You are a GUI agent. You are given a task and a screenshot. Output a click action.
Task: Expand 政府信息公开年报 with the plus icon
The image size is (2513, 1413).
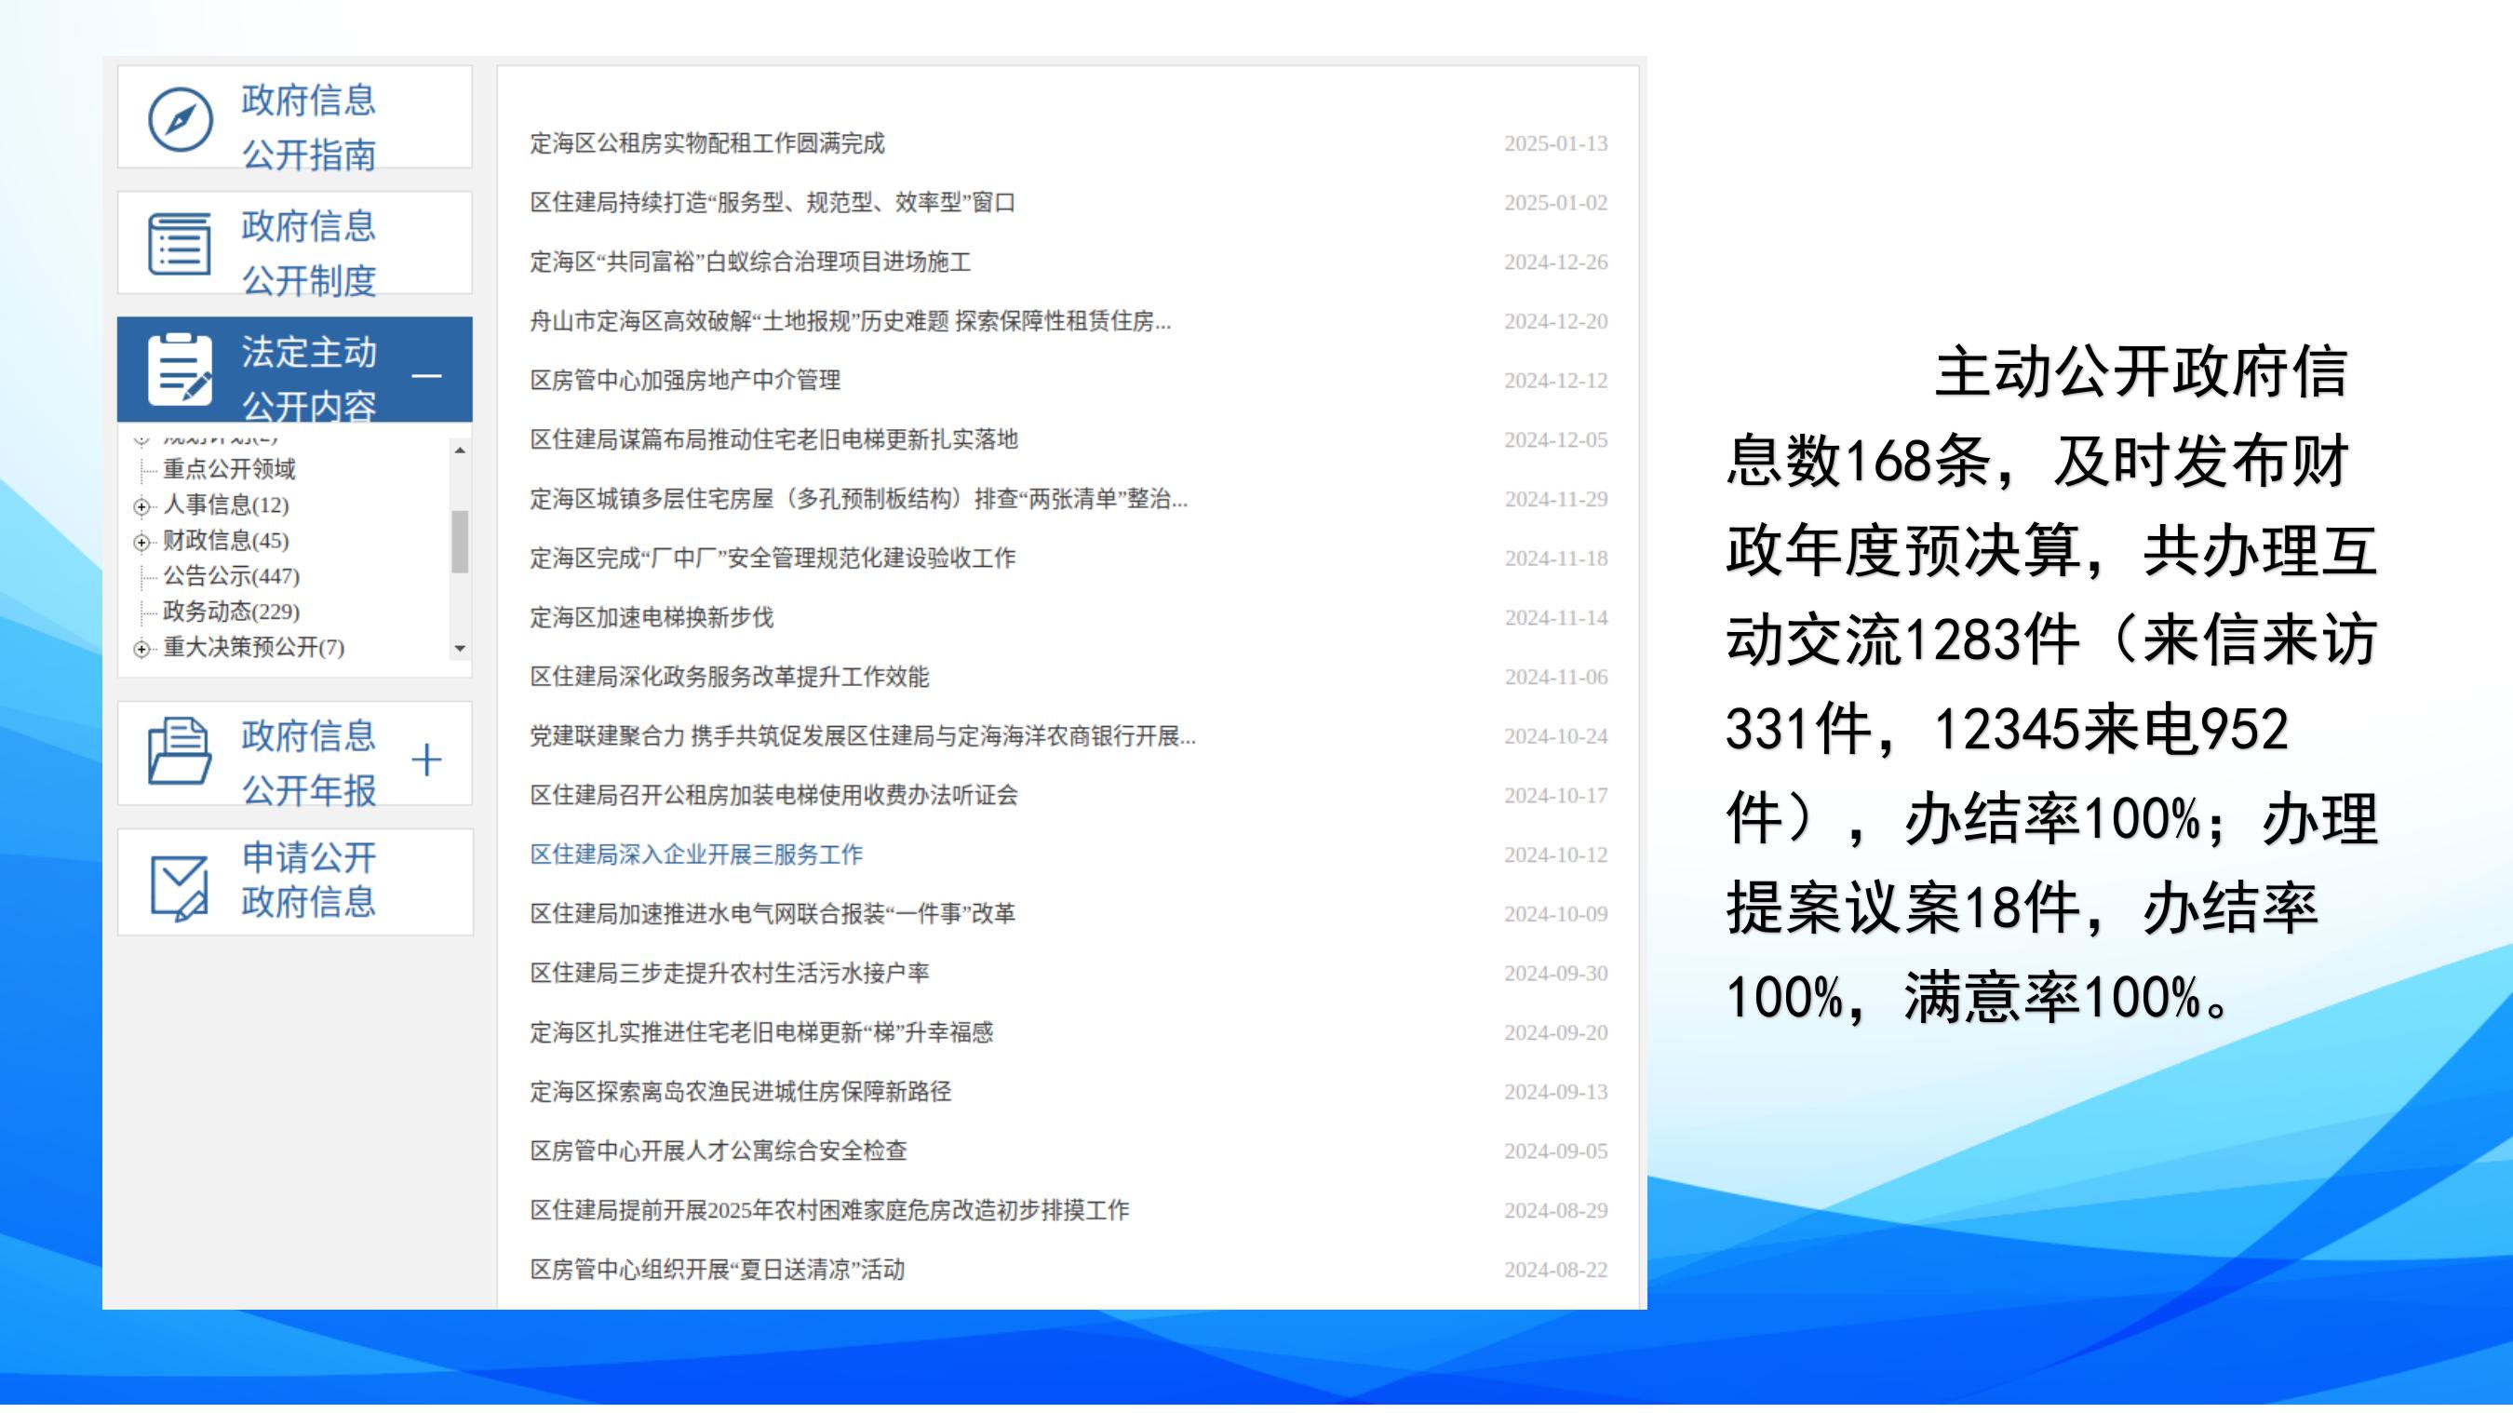click(x=426, y=760)
